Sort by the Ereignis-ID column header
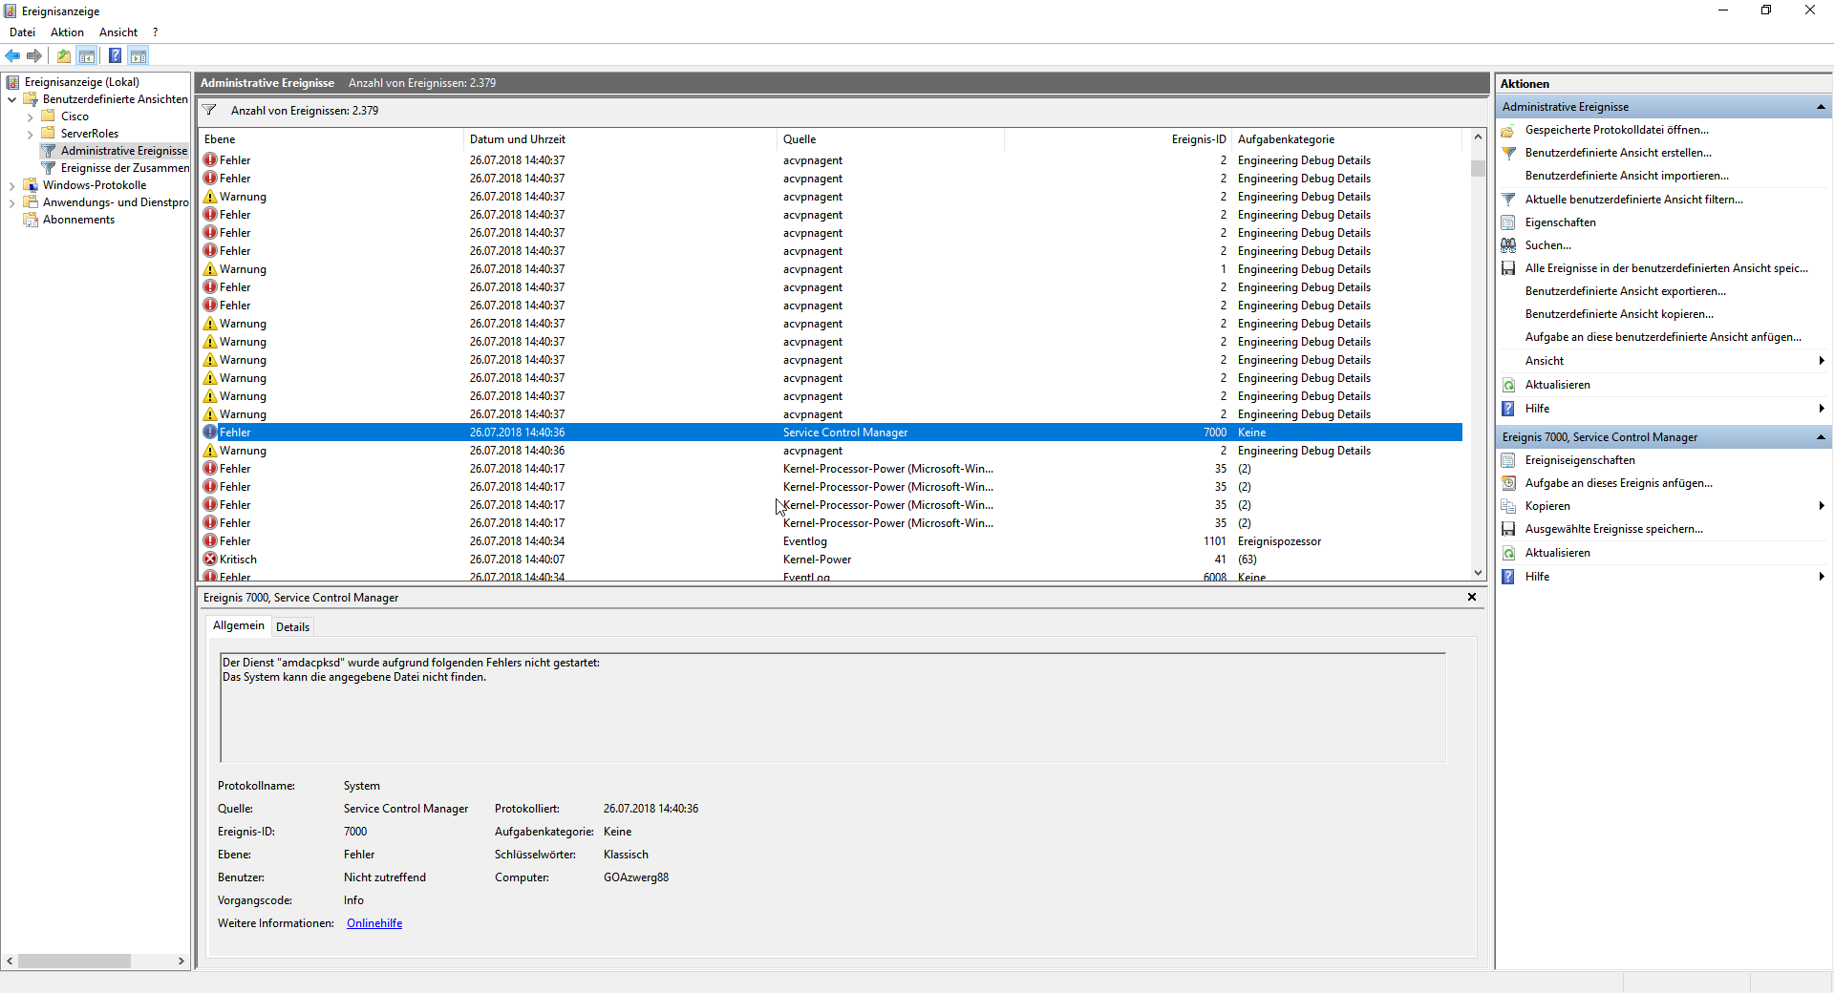 click(x=1118, y=139)
